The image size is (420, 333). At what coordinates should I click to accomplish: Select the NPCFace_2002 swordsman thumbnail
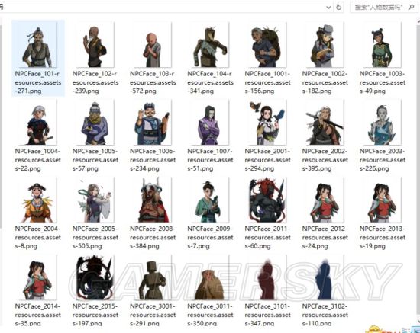pos(325,123)
